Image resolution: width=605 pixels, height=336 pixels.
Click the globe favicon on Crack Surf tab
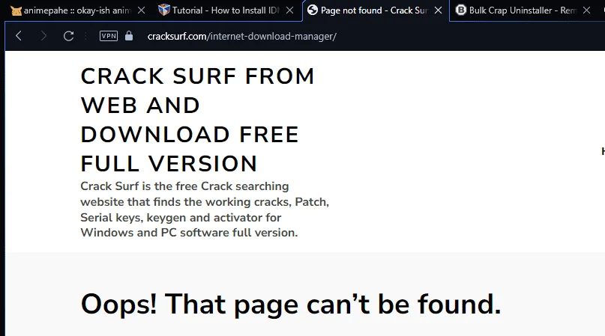tap(313, 10)
